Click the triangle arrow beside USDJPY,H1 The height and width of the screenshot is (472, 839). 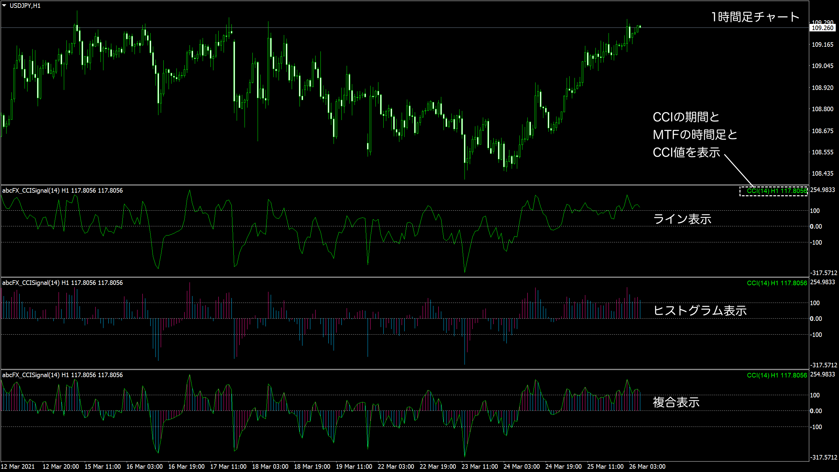[4, 6]
